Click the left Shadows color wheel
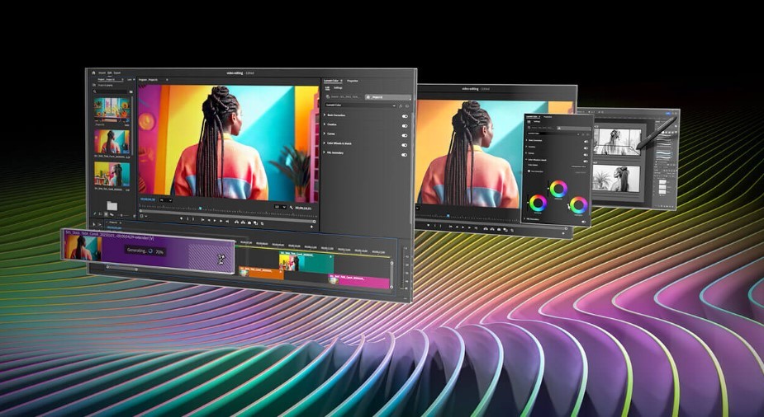764x417 pixels. [539, 202]
